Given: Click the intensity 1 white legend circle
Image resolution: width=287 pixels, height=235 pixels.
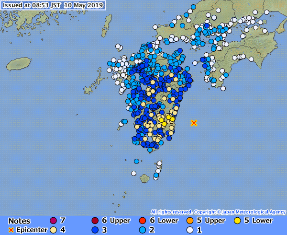Looking at the screenshot, I should (190, 230).
